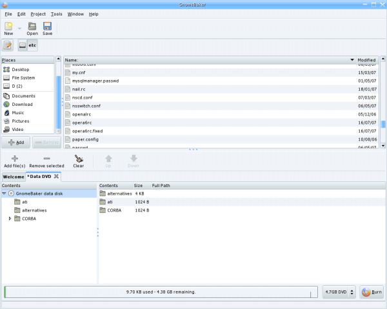
Task: Switch to the Welcome tab
Action: tap(14, 177)
